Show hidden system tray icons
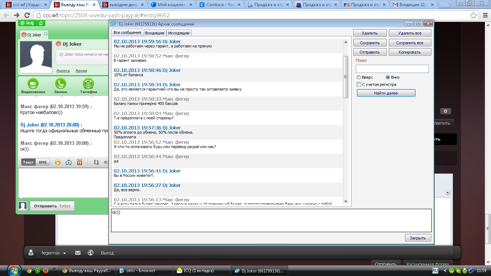 445,271
